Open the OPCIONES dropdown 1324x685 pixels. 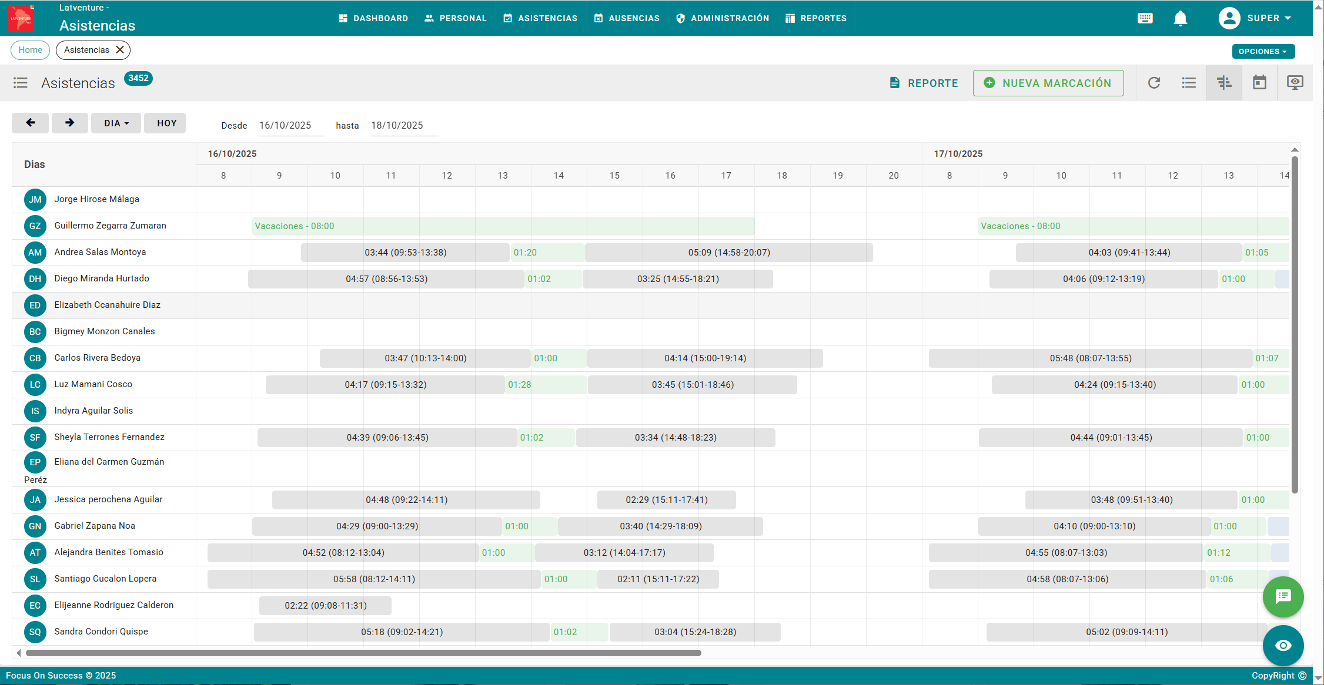tap(1263, 51)
